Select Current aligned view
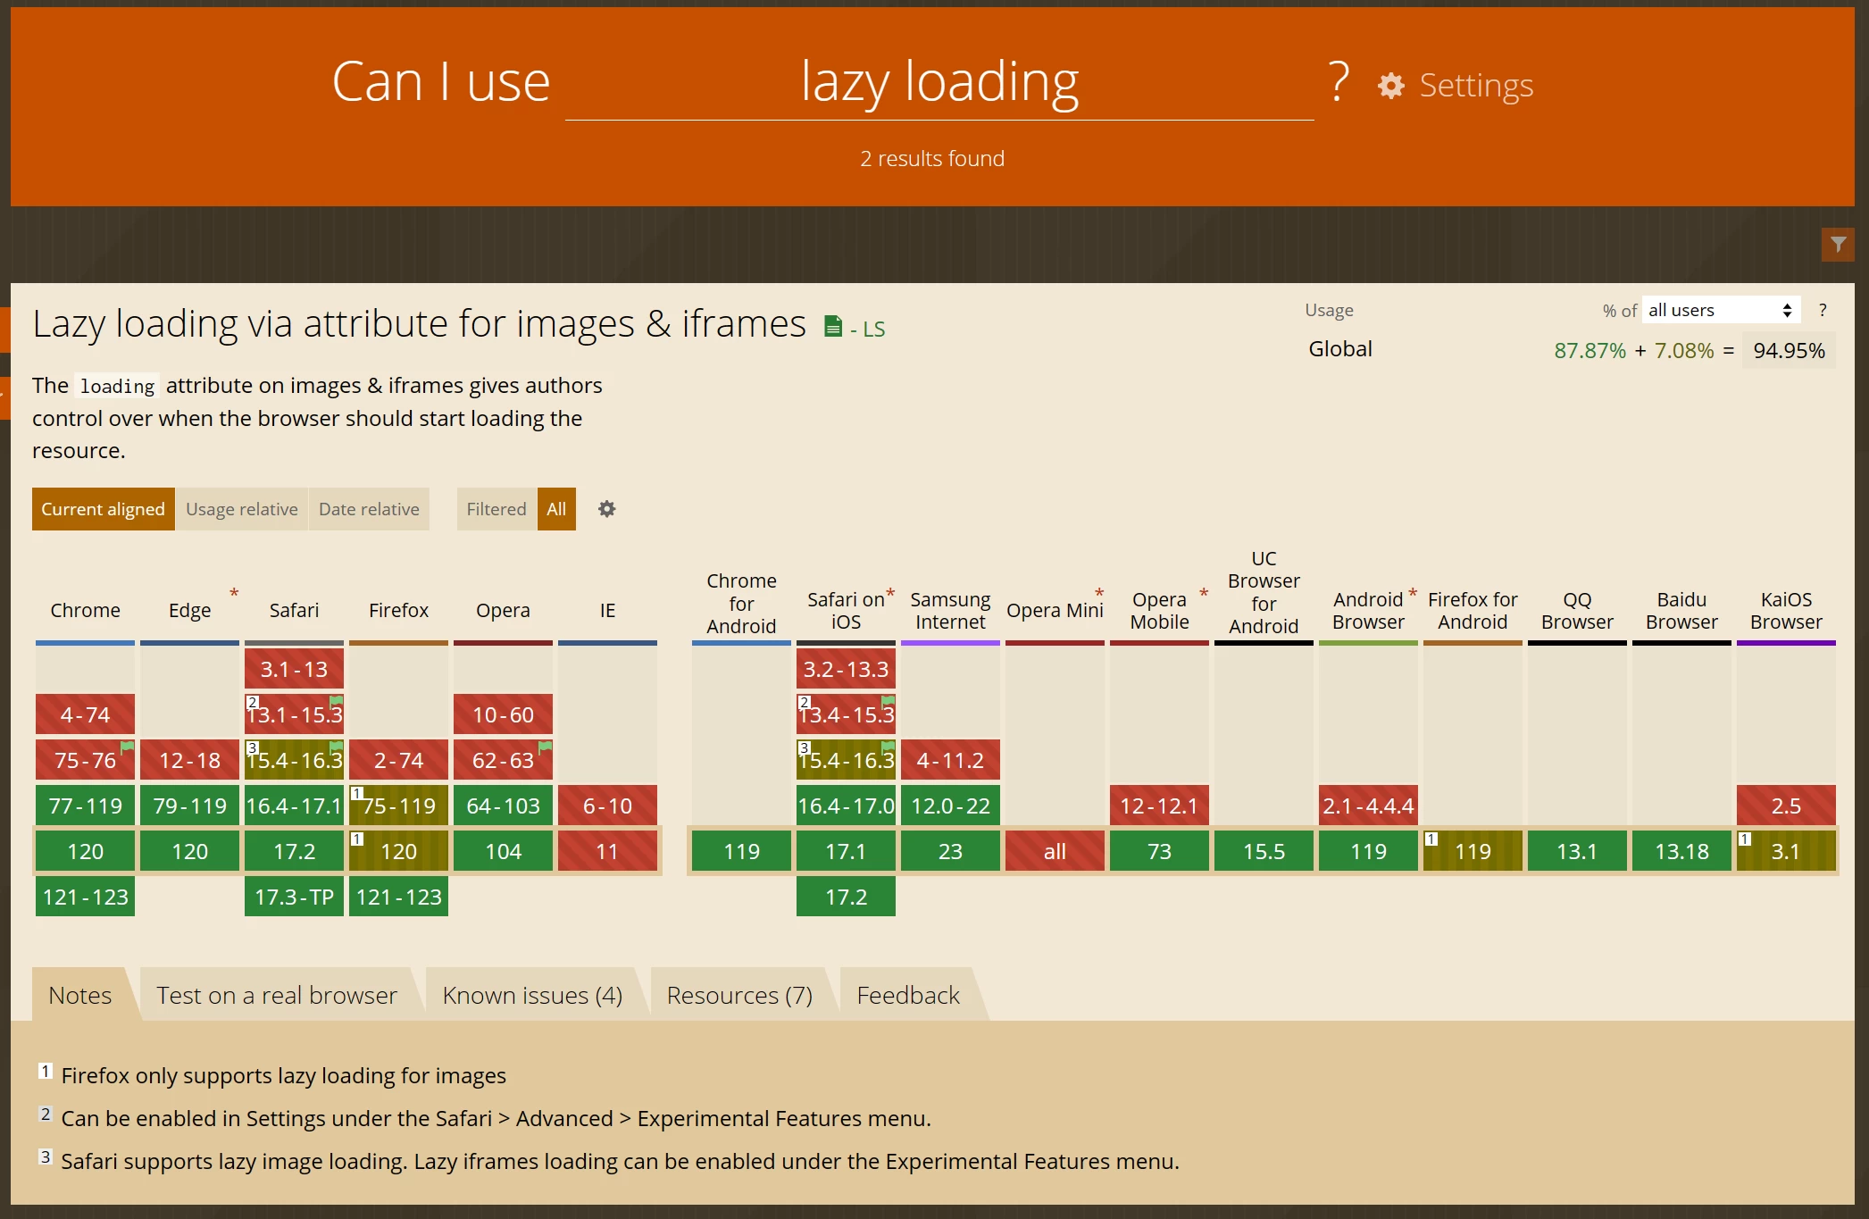The image size is (1869, 1219). (103, 509)
